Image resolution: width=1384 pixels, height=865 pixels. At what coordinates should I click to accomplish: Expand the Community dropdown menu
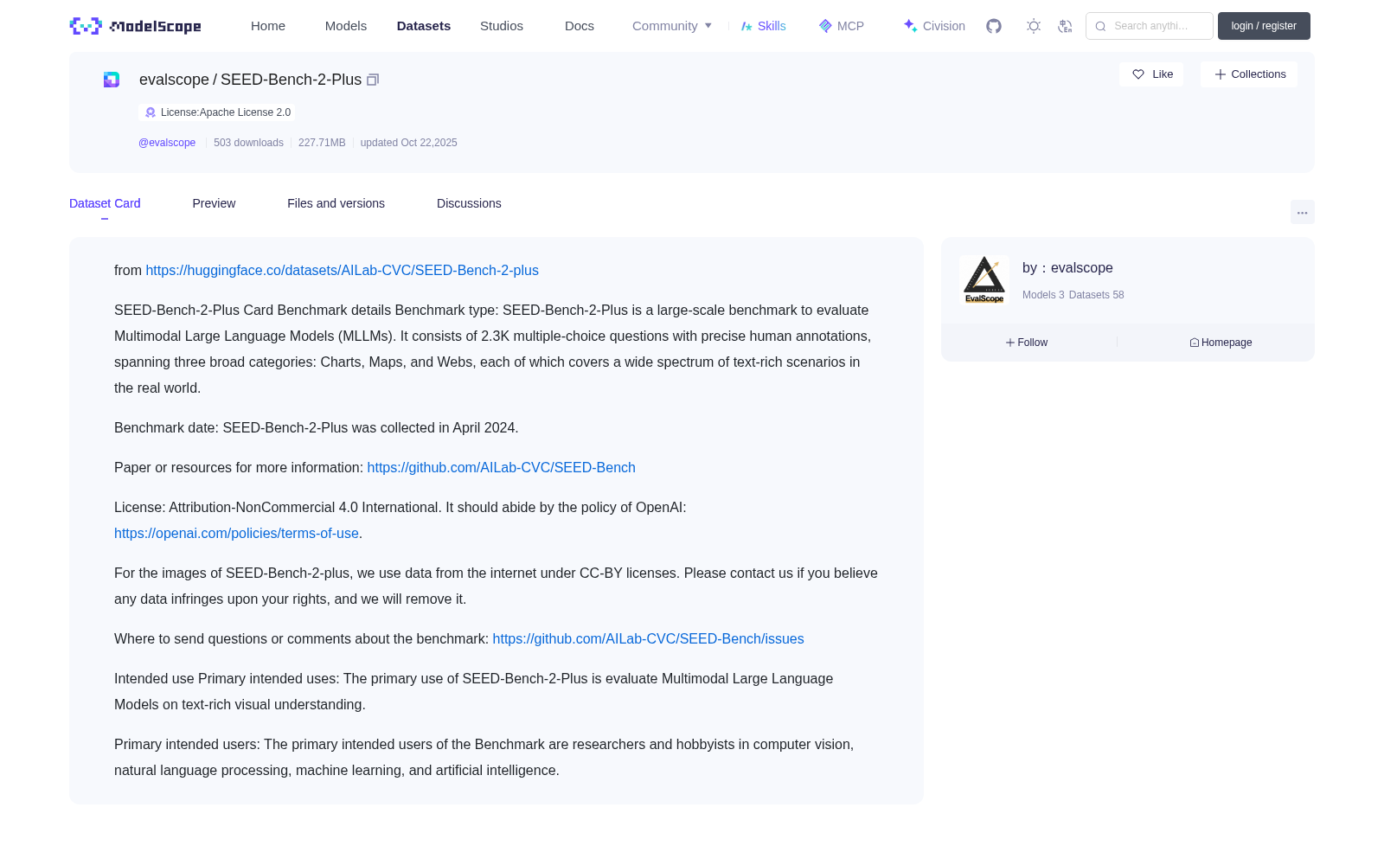tap(672, 26)
